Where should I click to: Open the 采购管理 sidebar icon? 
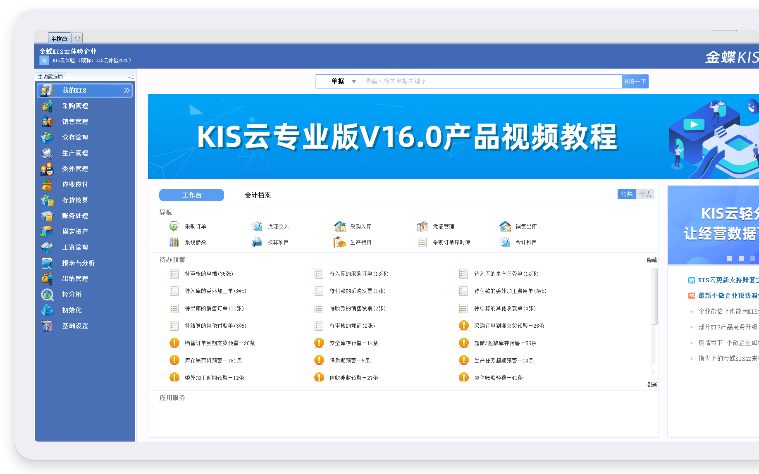tap(47, 106)
